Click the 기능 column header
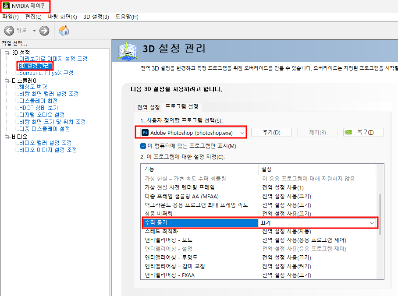The height and width of the screenshot is (296, 398). pos(199,169)
